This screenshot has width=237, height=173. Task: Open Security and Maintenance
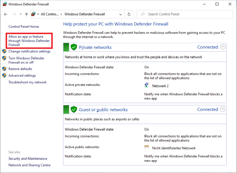[x=28, y=159]
